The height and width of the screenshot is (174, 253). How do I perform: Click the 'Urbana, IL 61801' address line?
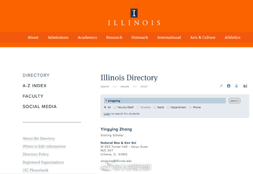pyautogui.click(x=114, y=154)
